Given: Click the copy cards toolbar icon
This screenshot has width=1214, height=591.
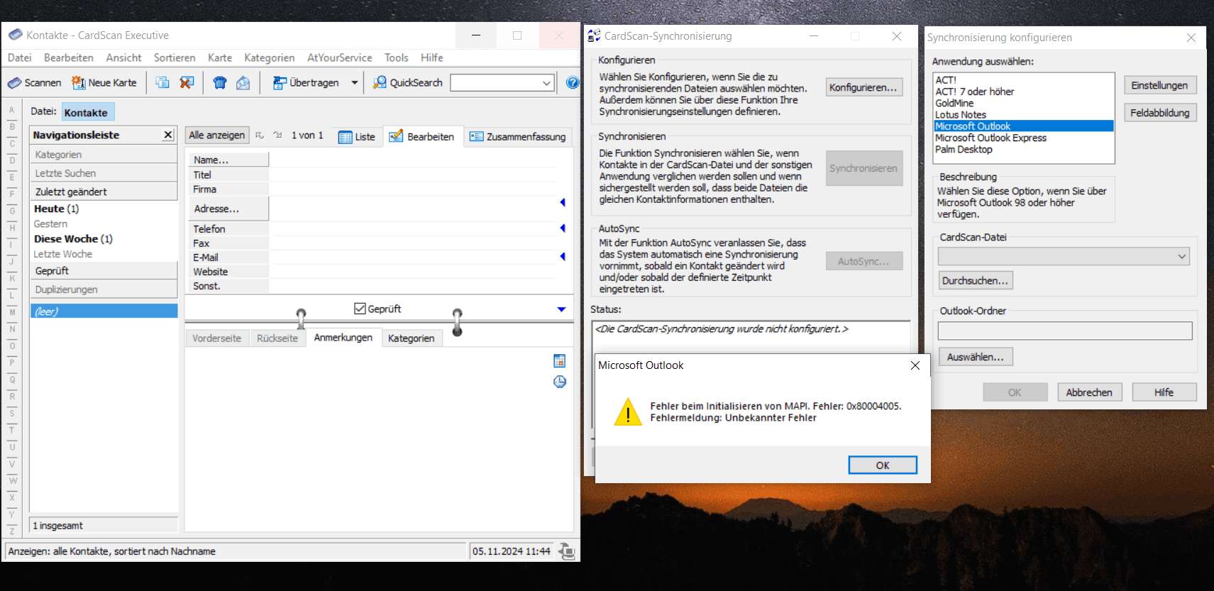Looking at the screenshot, I should [x=162, y=83].
